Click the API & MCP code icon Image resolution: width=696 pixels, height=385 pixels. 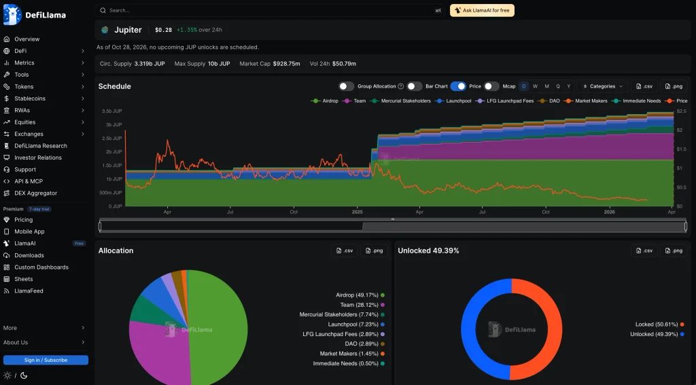[6, 181]
